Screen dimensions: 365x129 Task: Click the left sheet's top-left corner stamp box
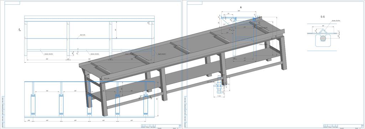[x=12, y=3]
